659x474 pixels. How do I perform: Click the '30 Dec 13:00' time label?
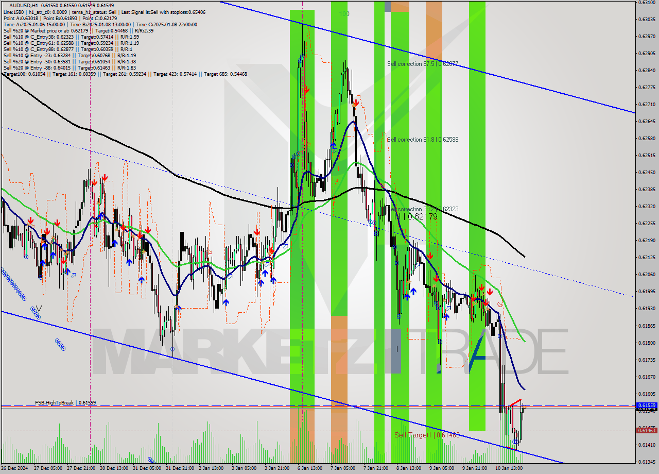[x=114, y=468]
